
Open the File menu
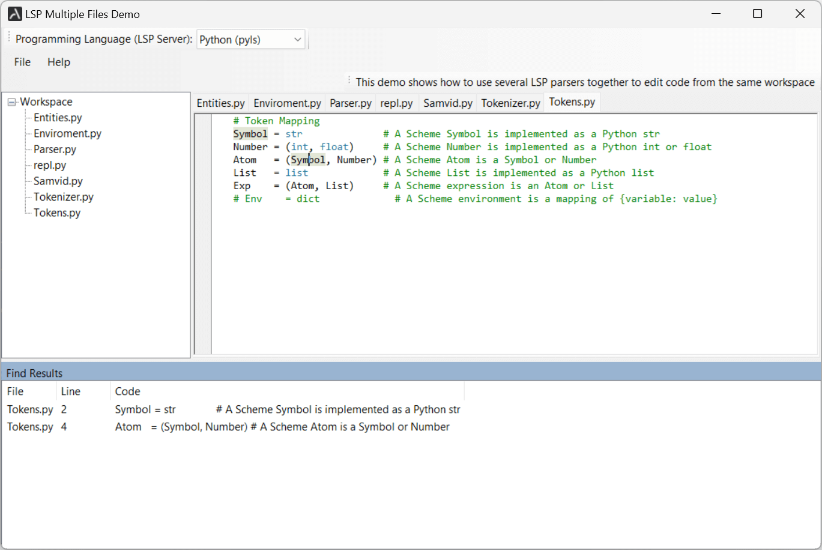[x=22, y=62]
